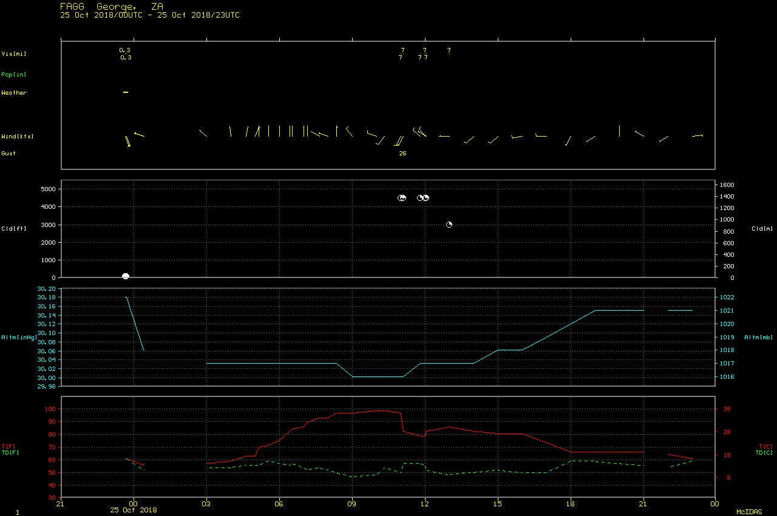Click the red 'T[C]' legend label
Image resolution: width=777 pixels, height=516 pixels.
pyautogui.click(x=766, y=447)
